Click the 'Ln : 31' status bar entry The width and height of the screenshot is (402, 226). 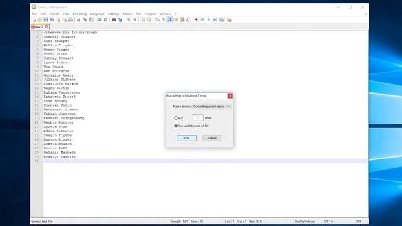[x=229, y=222]
